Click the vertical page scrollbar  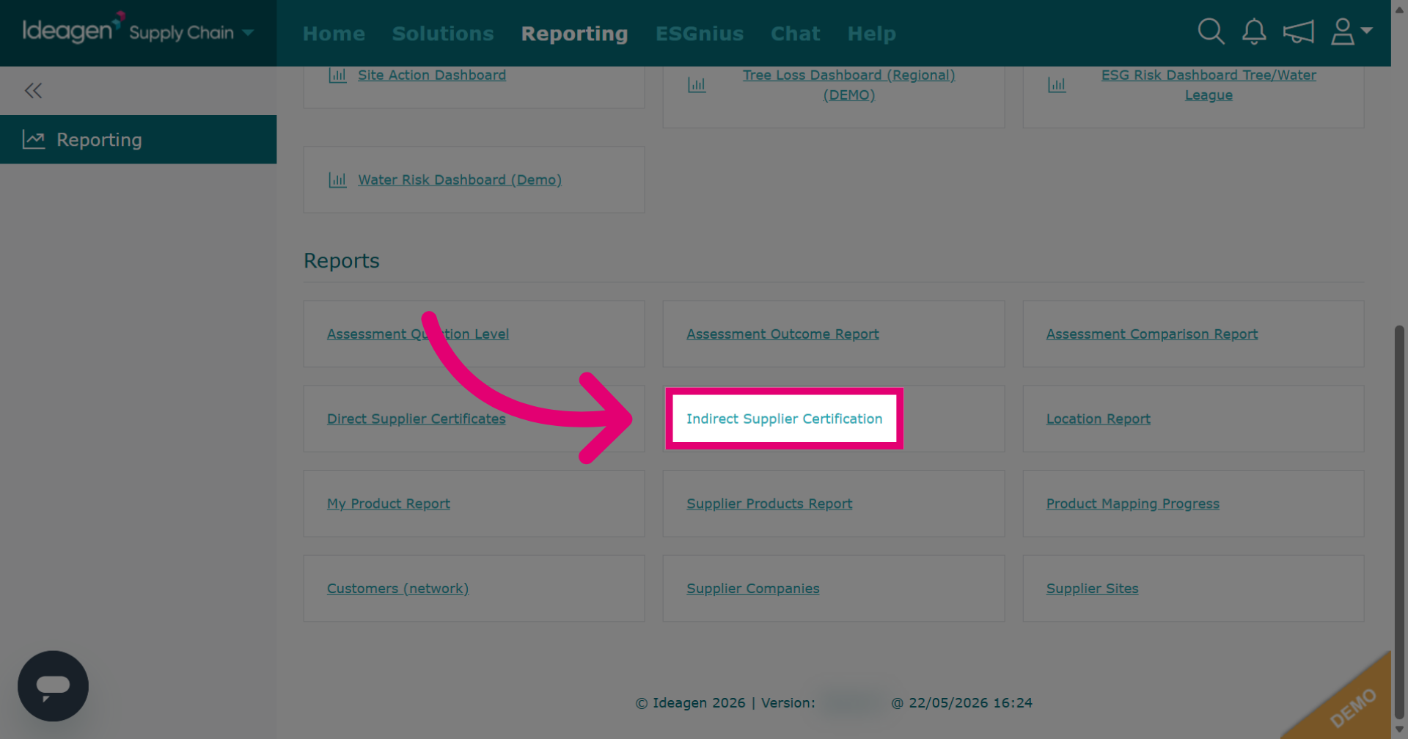[1399, 522]
